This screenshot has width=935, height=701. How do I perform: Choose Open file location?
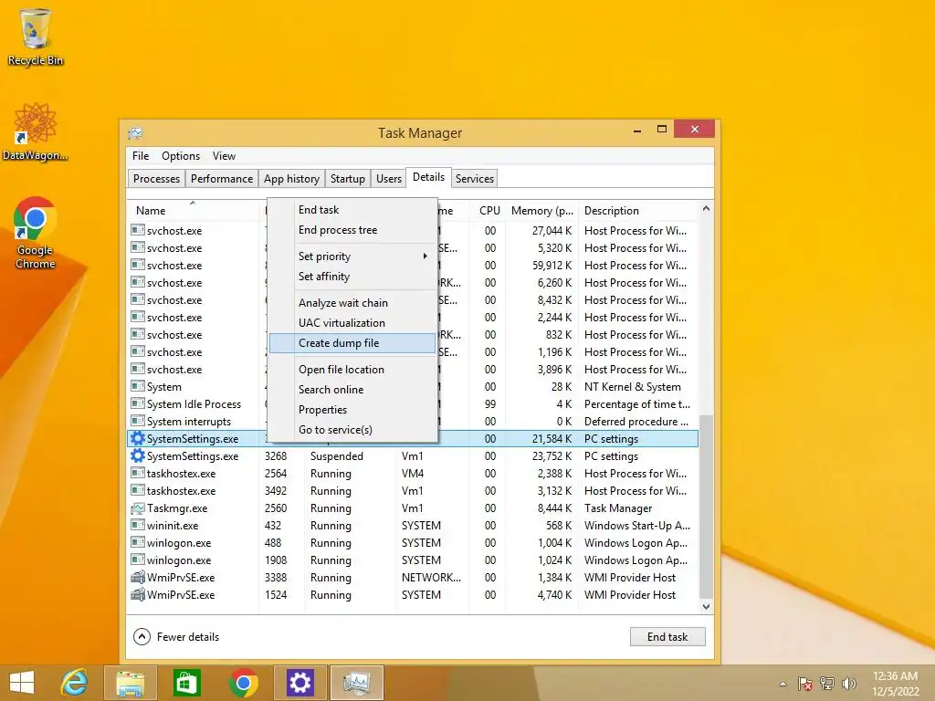tap(352, 370)
